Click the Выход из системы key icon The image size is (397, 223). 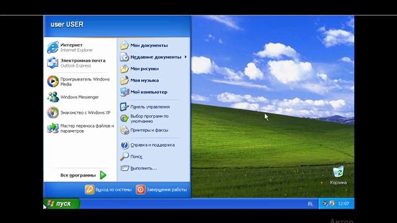(89, 190)
